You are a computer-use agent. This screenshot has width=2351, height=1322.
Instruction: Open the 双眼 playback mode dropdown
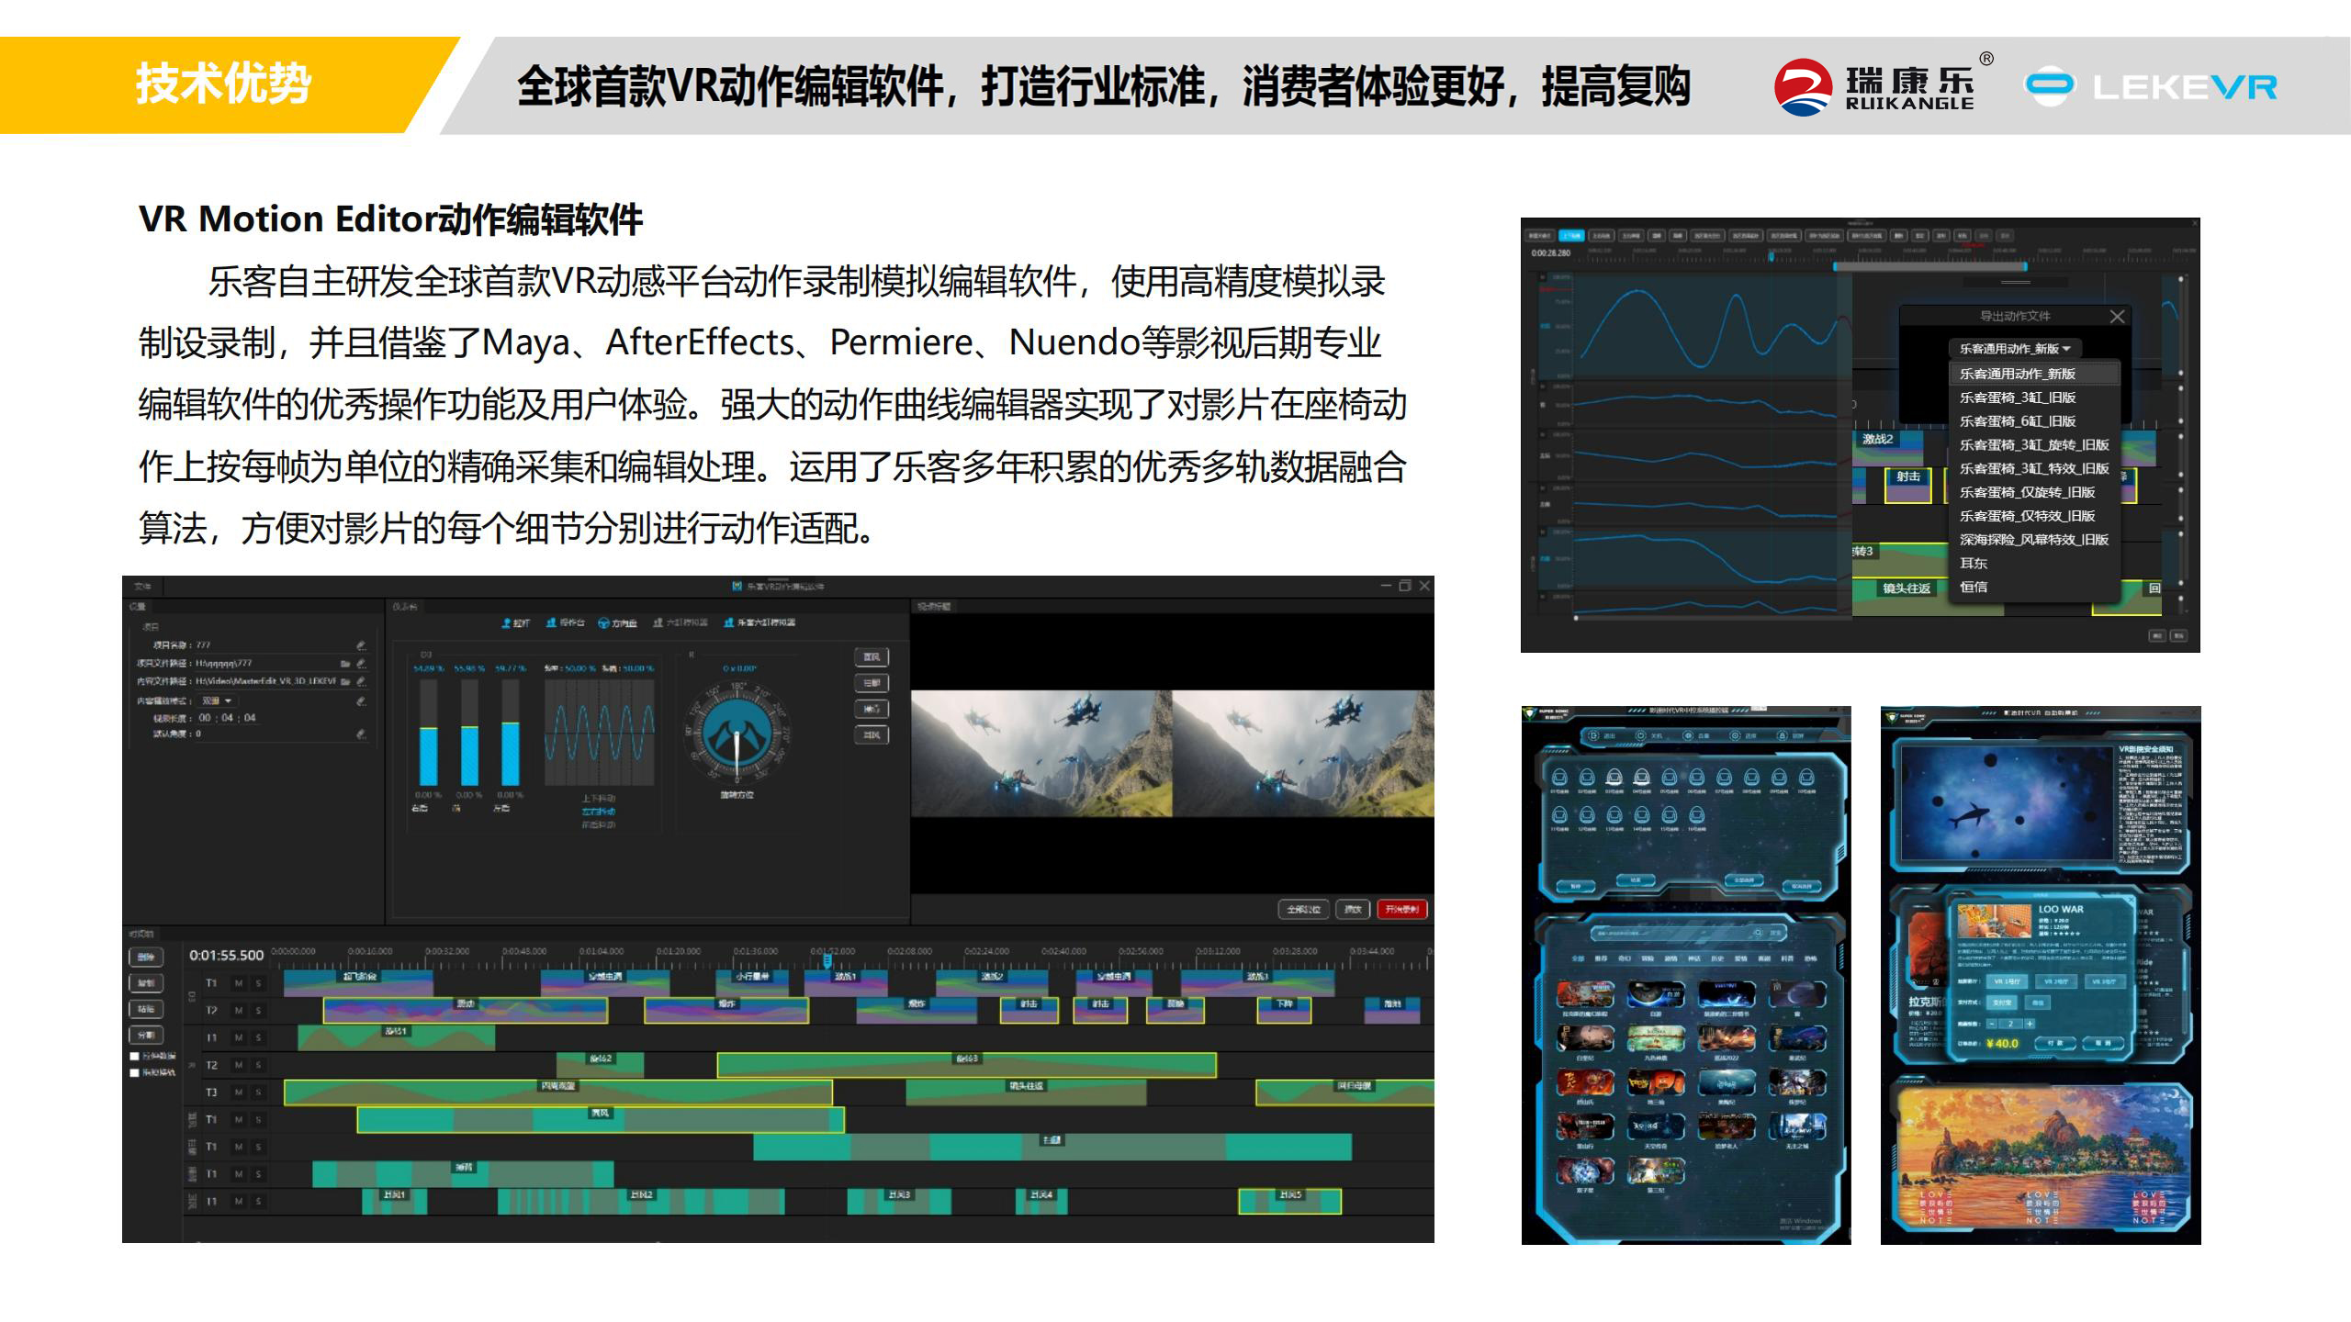pyautogui.click(x=217, y=700)
